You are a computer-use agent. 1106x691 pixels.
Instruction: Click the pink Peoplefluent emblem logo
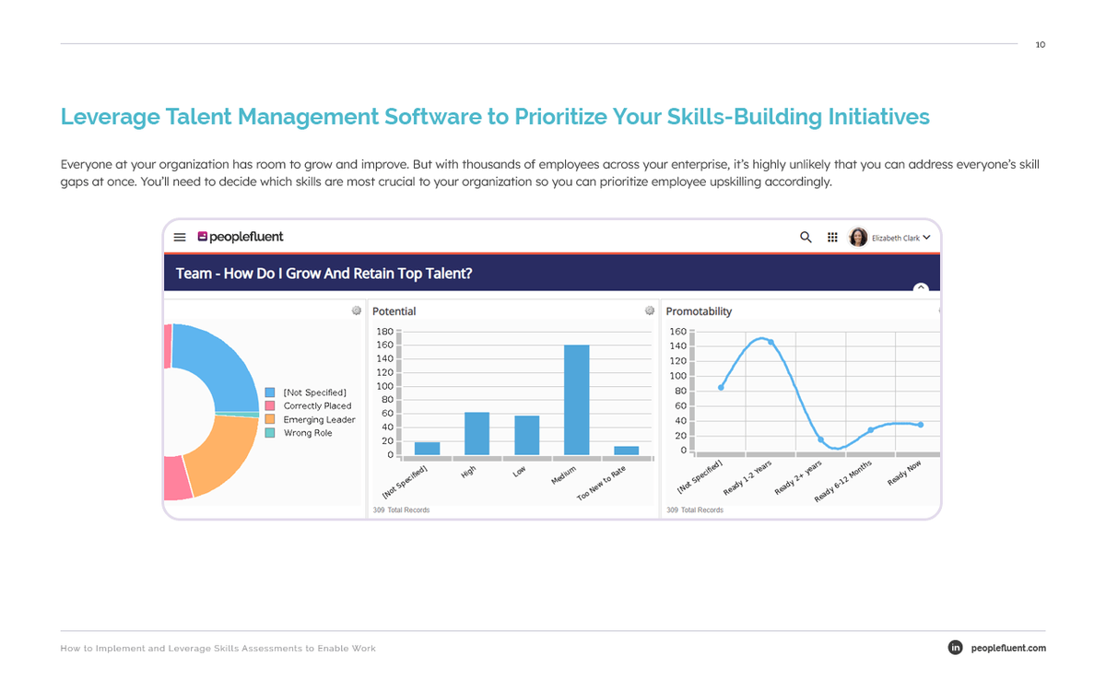(202, 237)
